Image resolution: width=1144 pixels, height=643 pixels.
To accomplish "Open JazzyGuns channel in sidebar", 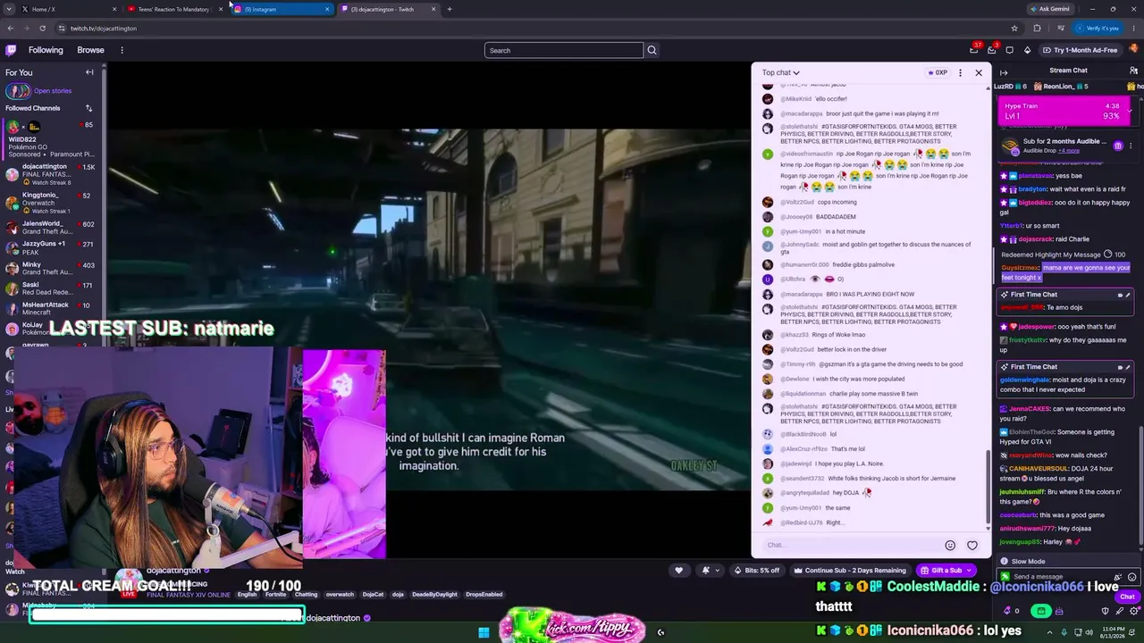I will point(52,247).
